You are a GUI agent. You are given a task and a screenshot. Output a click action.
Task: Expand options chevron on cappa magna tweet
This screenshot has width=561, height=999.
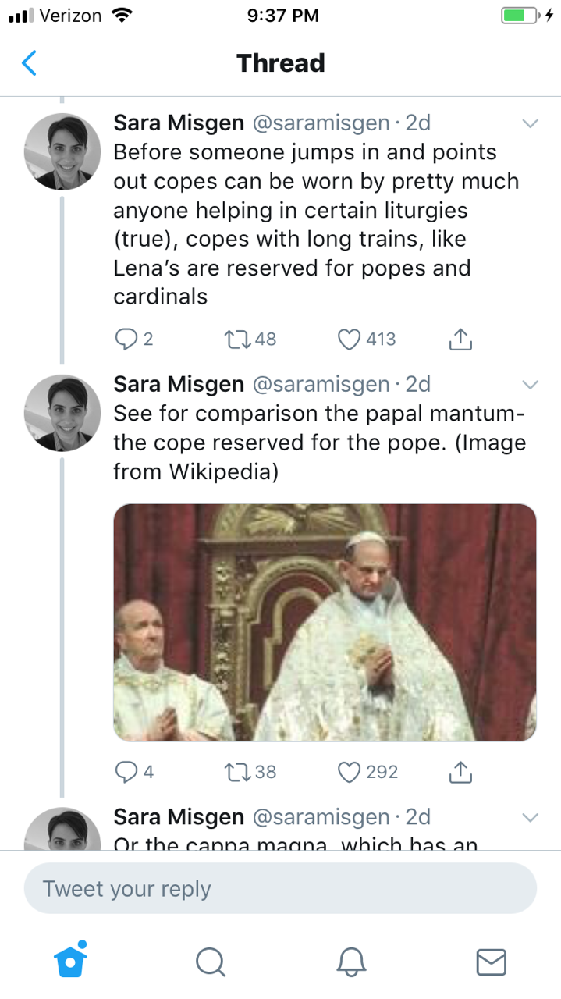(530, 818)
